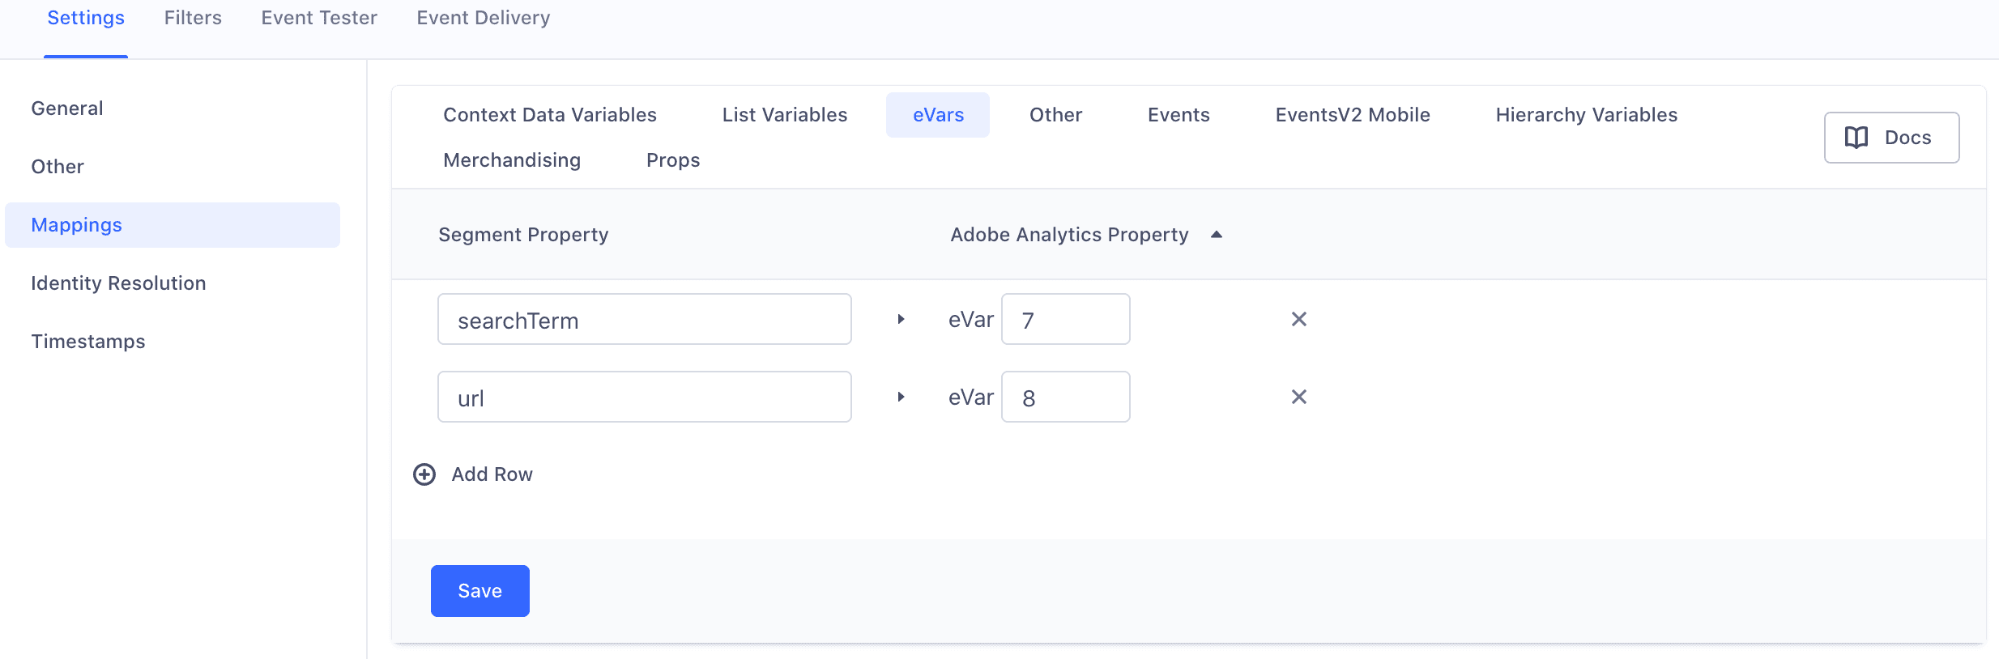The image size is (1999, 659).
Task: Expand the chevron beside the url row
Action: pos(901,397)
